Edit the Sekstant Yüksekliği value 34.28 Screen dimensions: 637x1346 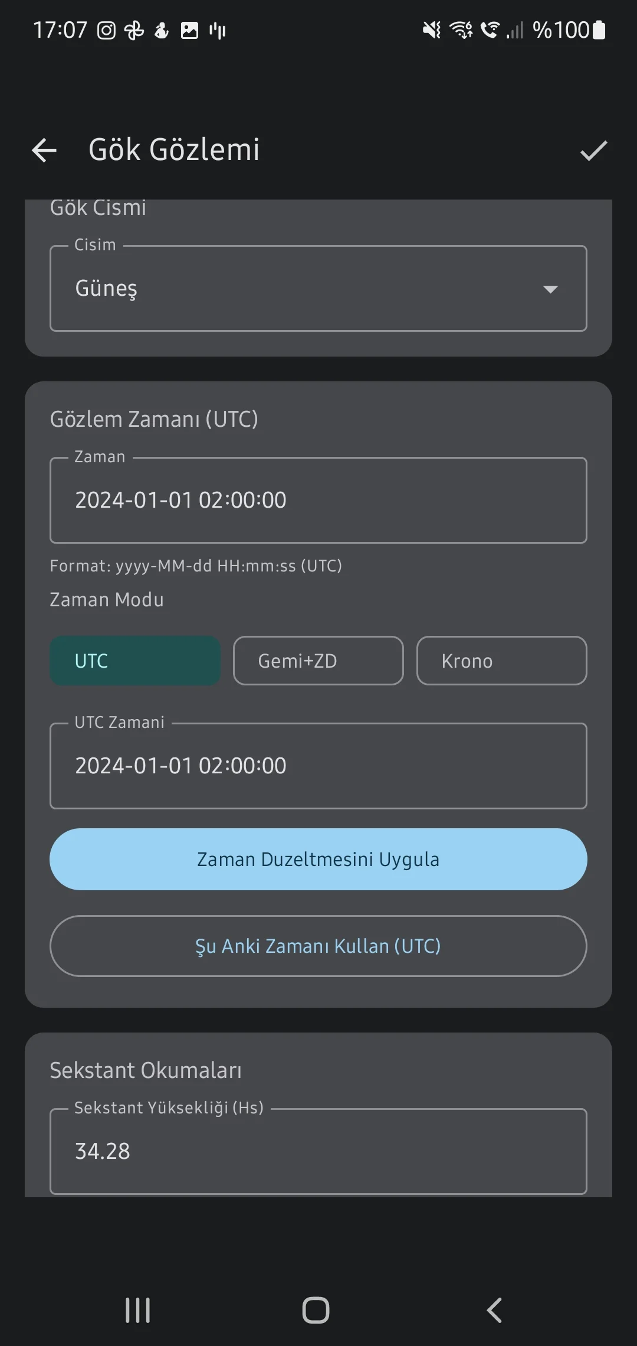coord(318,1151)
